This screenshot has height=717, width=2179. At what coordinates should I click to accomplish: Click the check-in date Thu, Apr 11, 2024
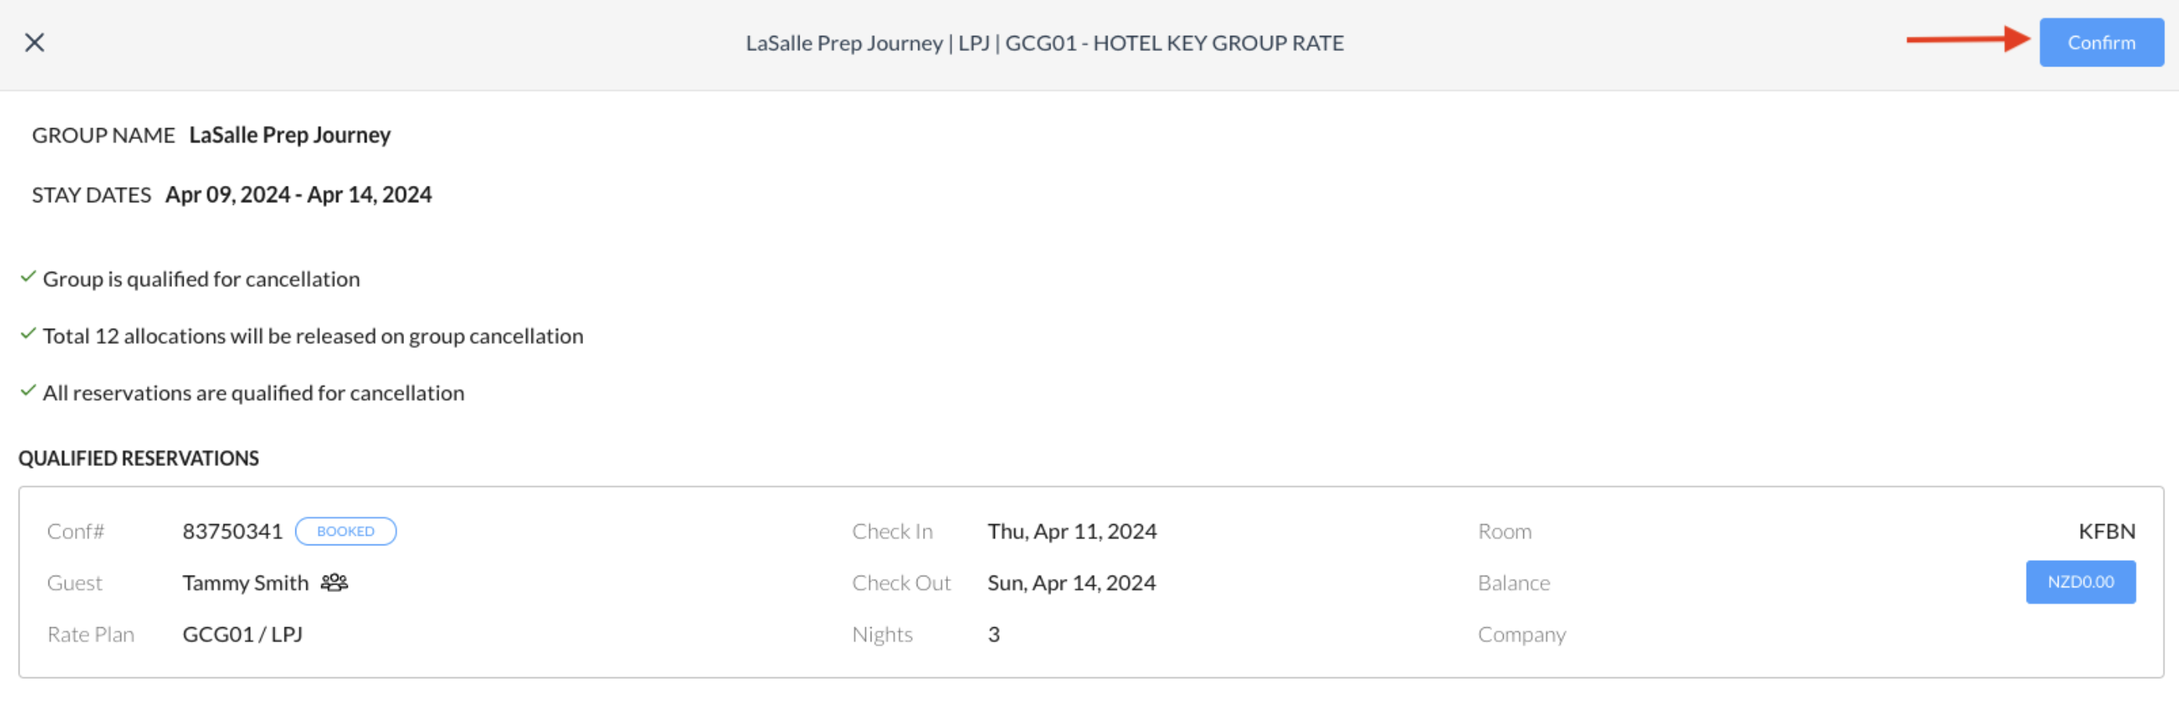tap(1072, 531)
